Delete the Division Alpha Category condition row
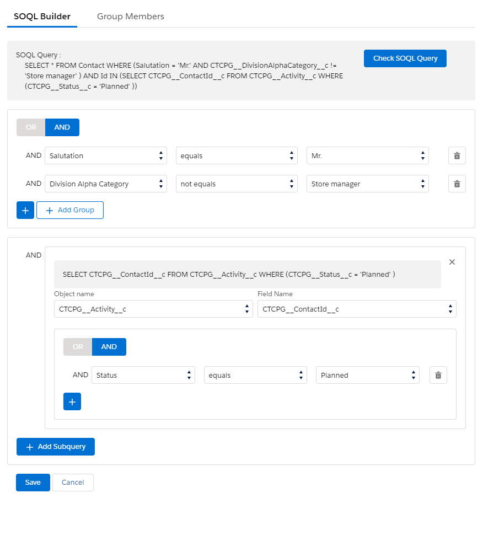Viewport: 483px width, 541px height. tap(457, 184)
